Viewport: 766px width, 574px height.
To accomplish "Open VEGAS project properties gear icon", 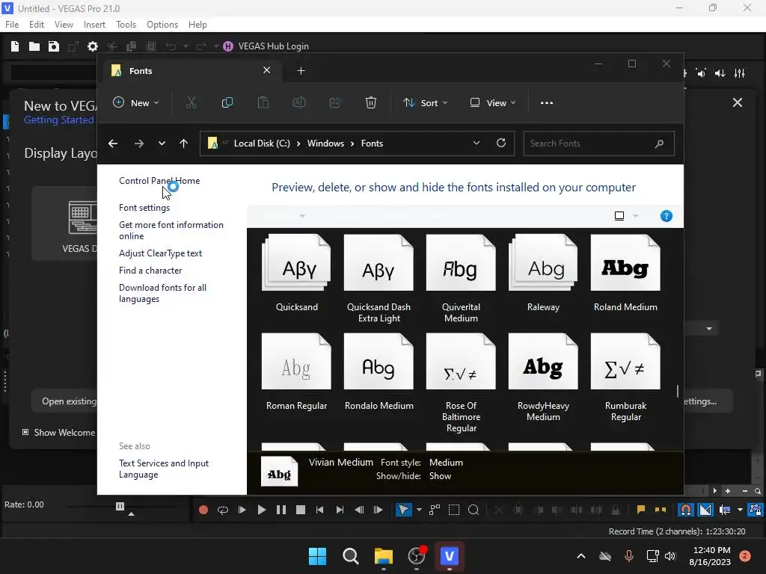I will point(92,46).
